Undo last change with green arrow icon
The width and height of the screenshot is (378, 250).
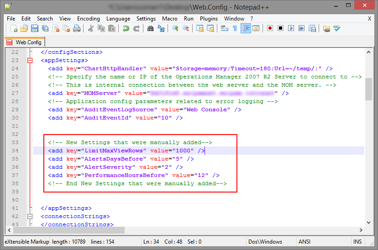[x=126, y=28]
